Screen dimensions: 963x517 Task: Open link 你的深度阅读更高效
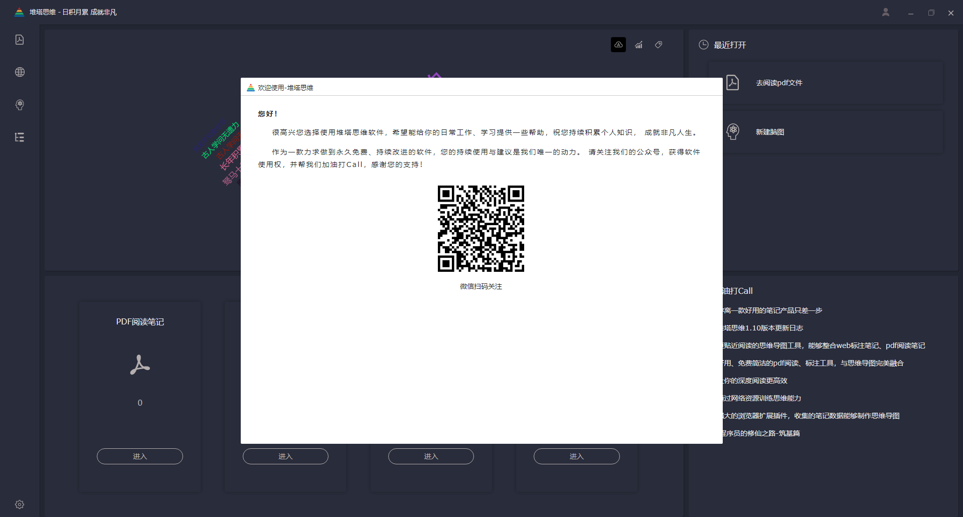coord(755,381)
